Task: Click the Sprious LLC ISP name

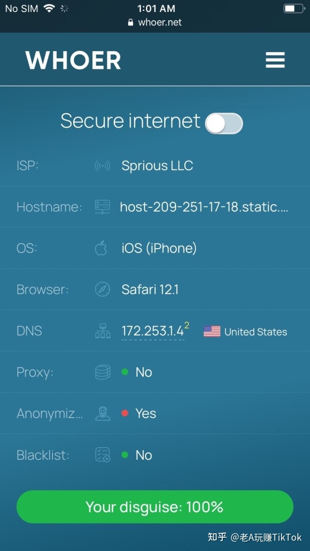Action: coord(157,166)
